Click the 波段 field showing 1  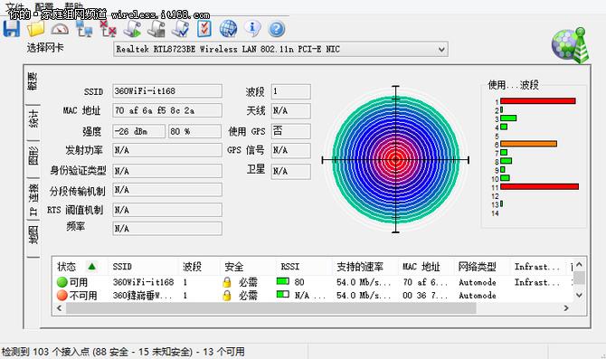tap(290, 91)
